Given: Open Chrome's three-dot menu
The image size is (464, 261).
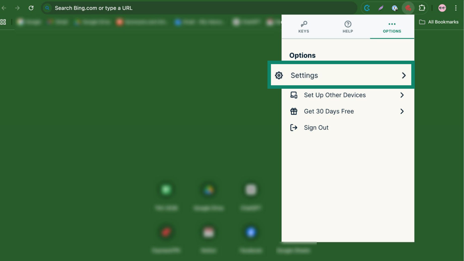Looking at the screenshot, I should point(456,8).
